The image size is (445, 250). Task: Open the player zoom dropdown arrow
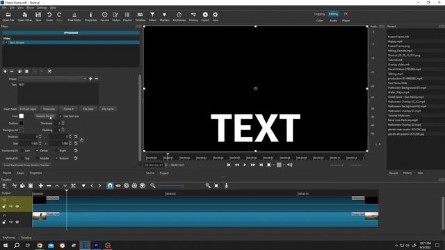point(274,165)
